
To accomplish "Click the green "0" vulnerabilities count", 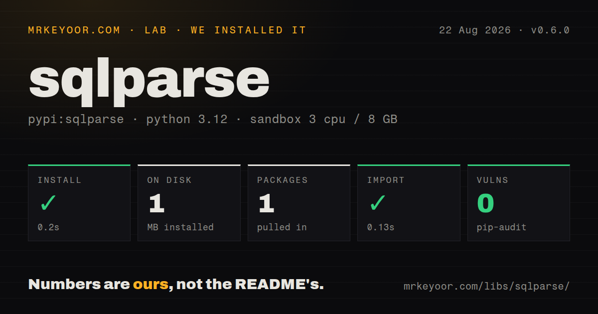I will tap(485, 203).
